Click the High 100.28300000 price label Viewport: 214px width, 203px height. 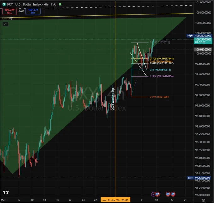pyautogui.click(x=200, y=36)
